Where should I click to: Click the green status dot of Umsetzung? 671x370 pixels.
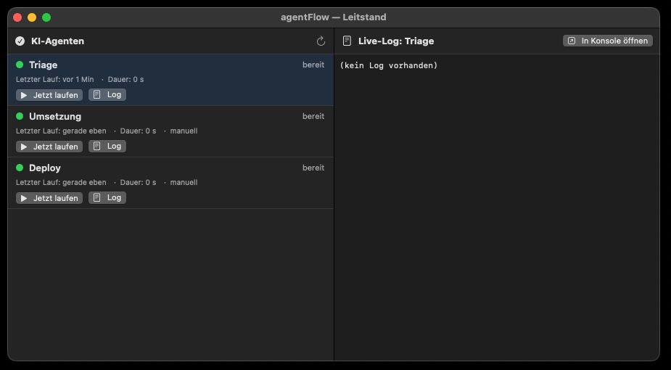20,116
